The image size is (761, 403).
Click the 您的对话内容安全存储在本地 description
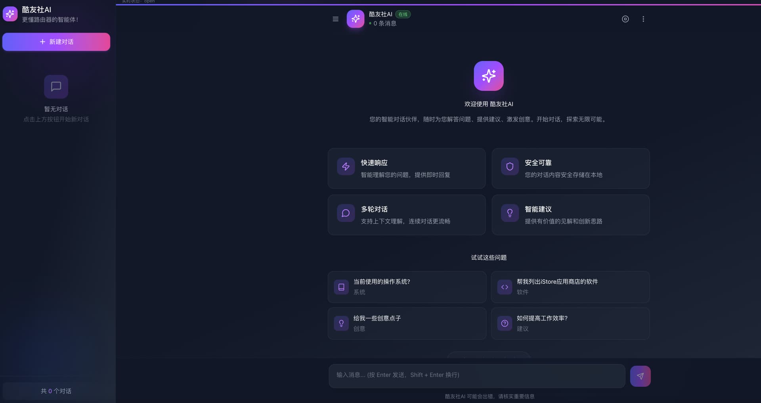pos(564,175)
